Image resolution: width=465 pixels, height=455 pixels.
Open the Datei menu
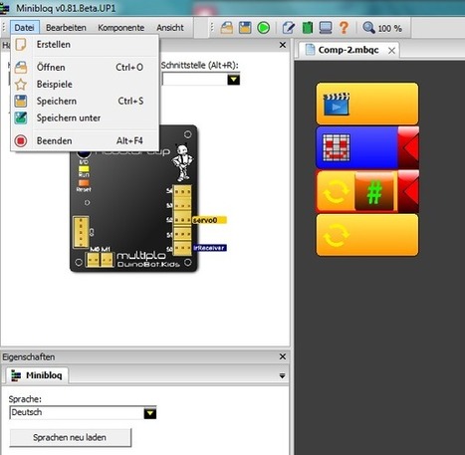(x=25, y=28)
